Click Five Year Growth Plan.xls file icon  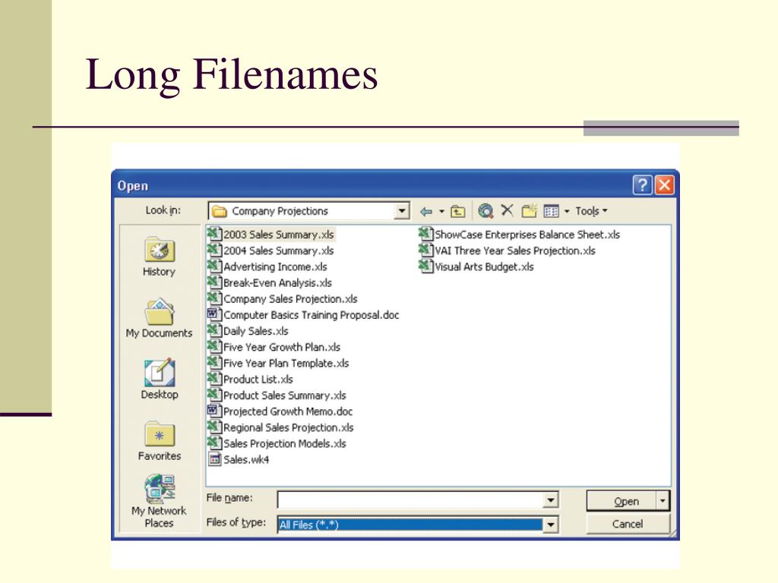(213, 346)
